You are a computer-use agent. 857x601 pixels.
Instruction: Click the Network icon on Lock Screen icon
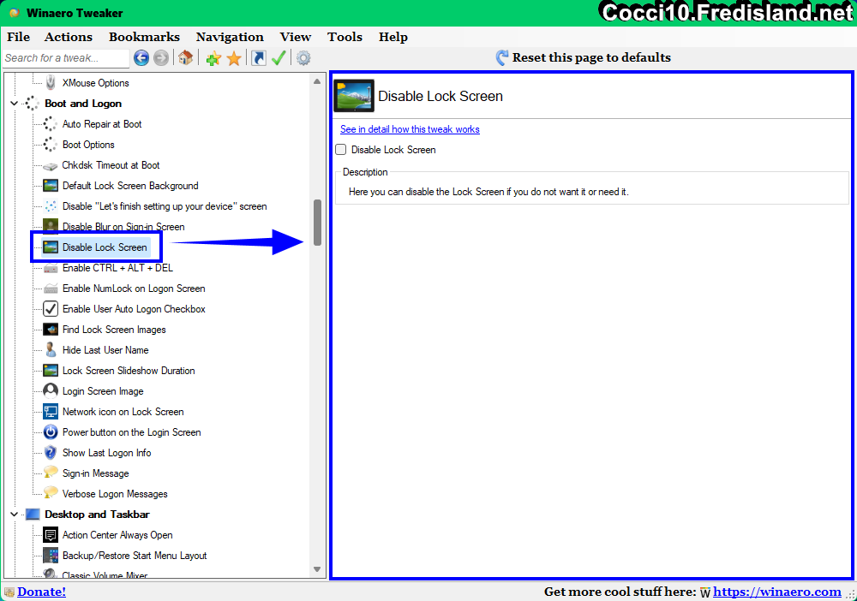[x=51, y=412]
